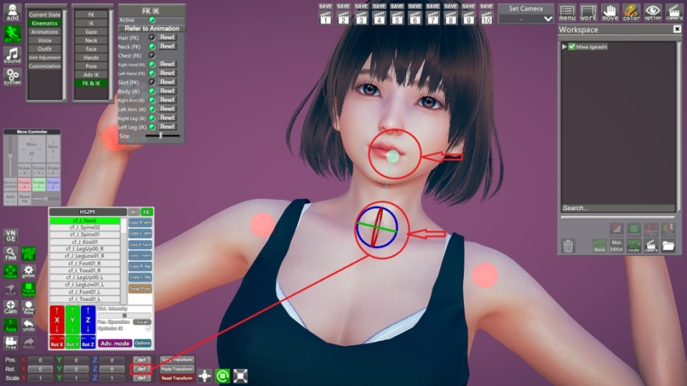Uncheck the Miwa Igarashi visibility checkbox
The image size is (687, 386).
571,46
